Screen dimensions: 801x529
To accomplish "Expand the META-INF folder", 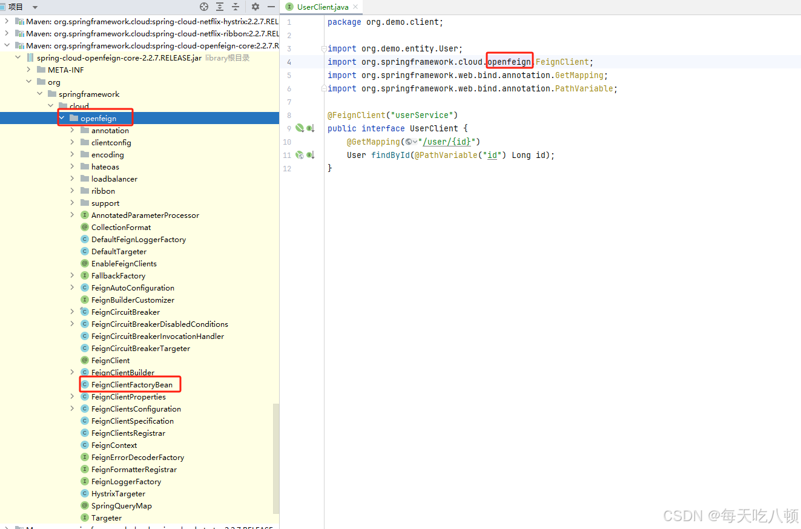I will [x=28, y=70].
